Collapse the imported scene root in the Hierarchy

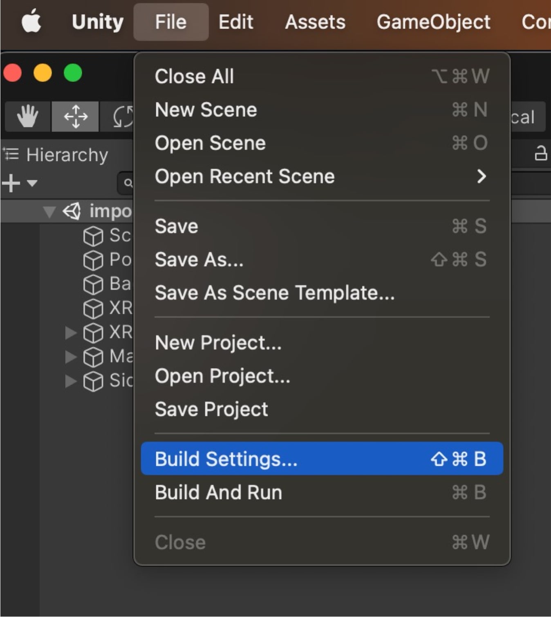pyautogui.click(x=50, y=211)
